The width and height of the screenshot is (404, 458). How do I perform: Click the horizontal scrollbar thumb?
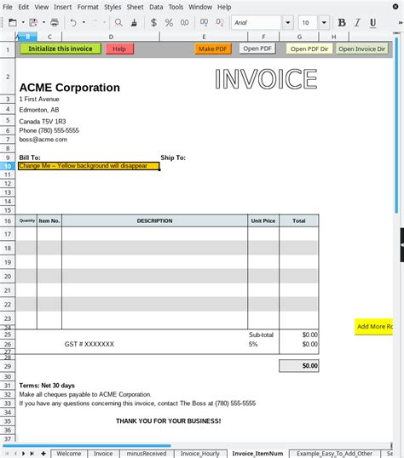click(x=87, y=446)
